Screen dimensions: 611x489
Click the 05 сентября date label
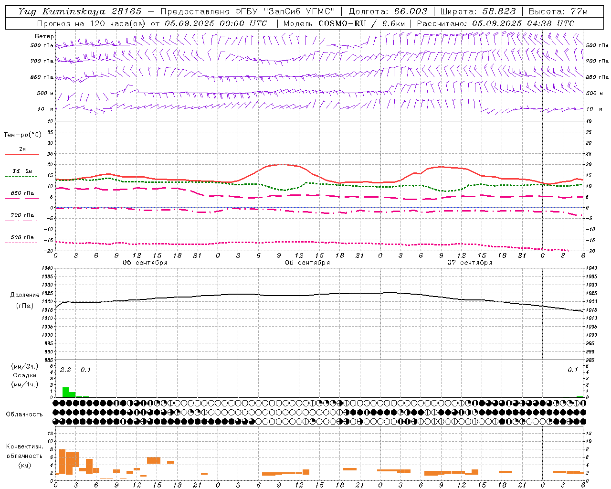[x=145, y=263]
